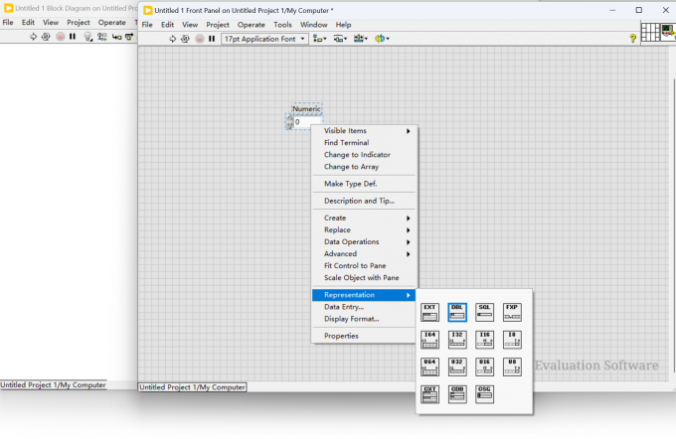Open Display Format... dialog
This screenshot has height=439, width=676.
click(364, 319)
